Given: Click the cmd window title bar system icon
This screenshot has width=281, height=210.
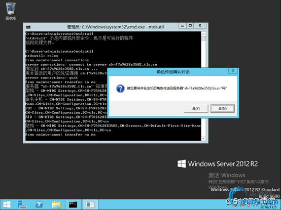Looking at the screenshot, I should point(28,27).
